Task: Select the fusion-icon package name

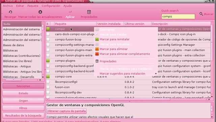Action: [x=62, y=87]
